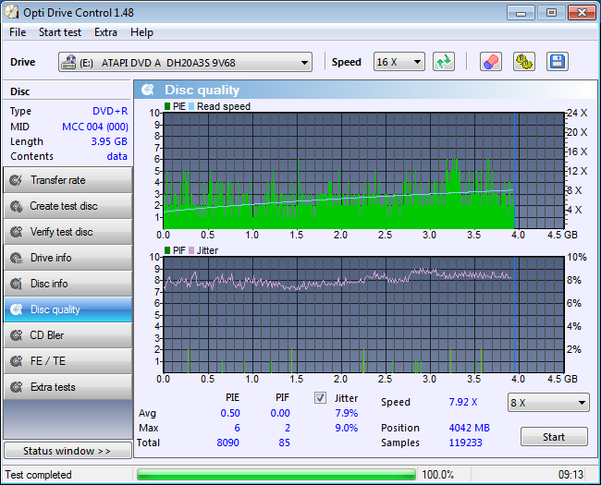Click the Opti Drive Control title bar icon
Image resolution: width=601 pixels, height=485 pixels.
[x=11, y=12]
